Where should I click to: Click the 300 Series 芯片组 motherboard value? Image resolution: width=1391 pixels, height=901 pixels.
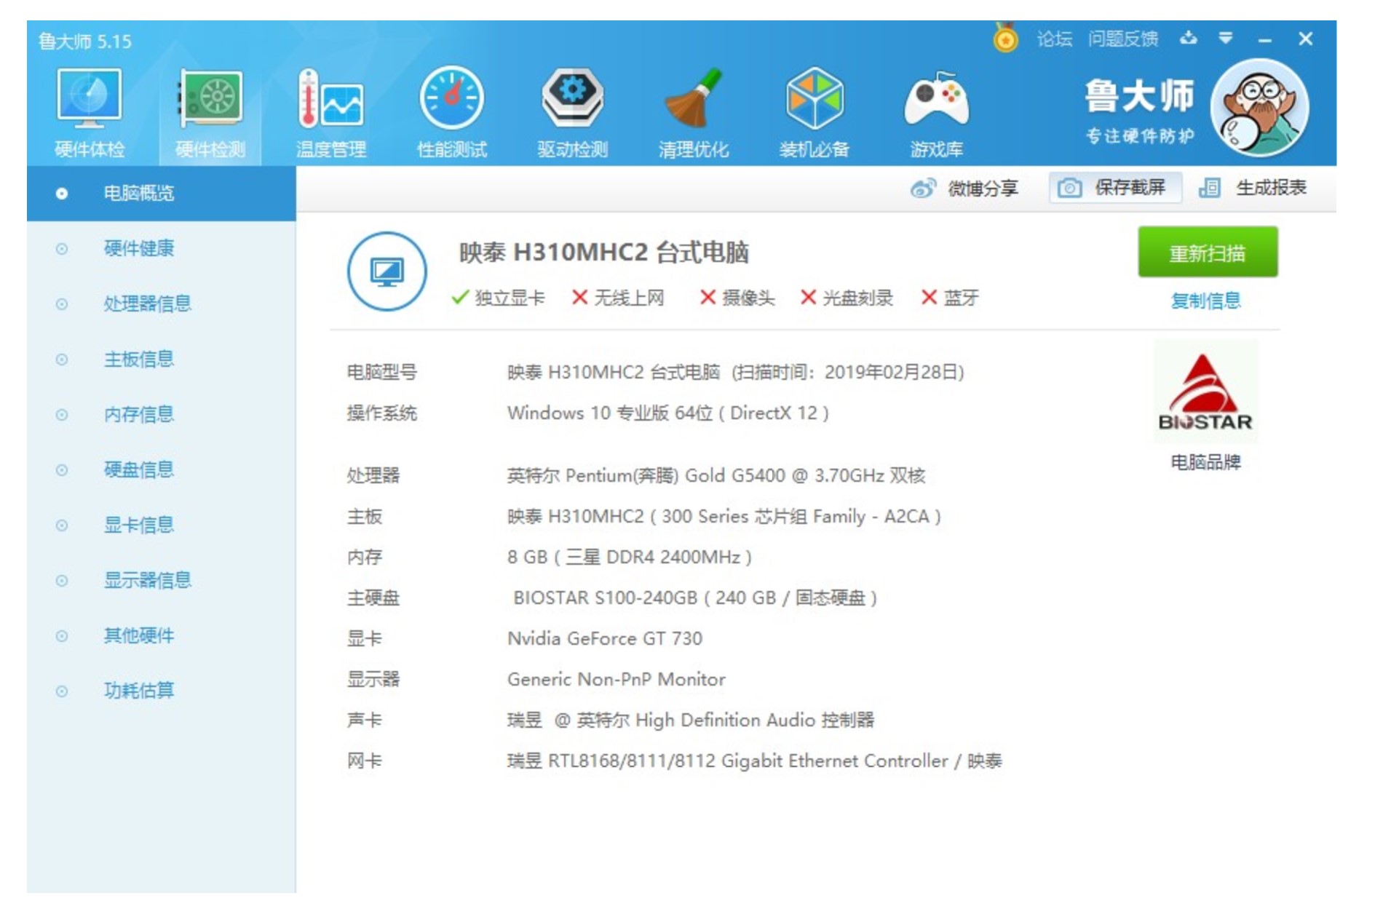click(x=724, y=516)
